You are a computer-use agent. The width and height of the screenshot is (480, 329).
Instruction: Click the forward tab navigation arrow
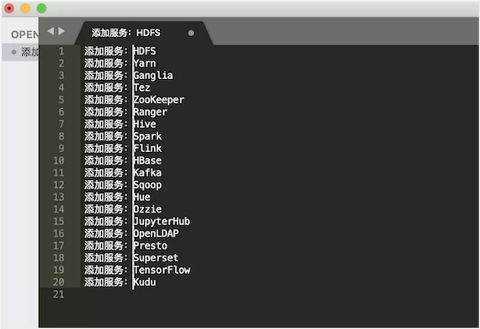coord(62,31)
